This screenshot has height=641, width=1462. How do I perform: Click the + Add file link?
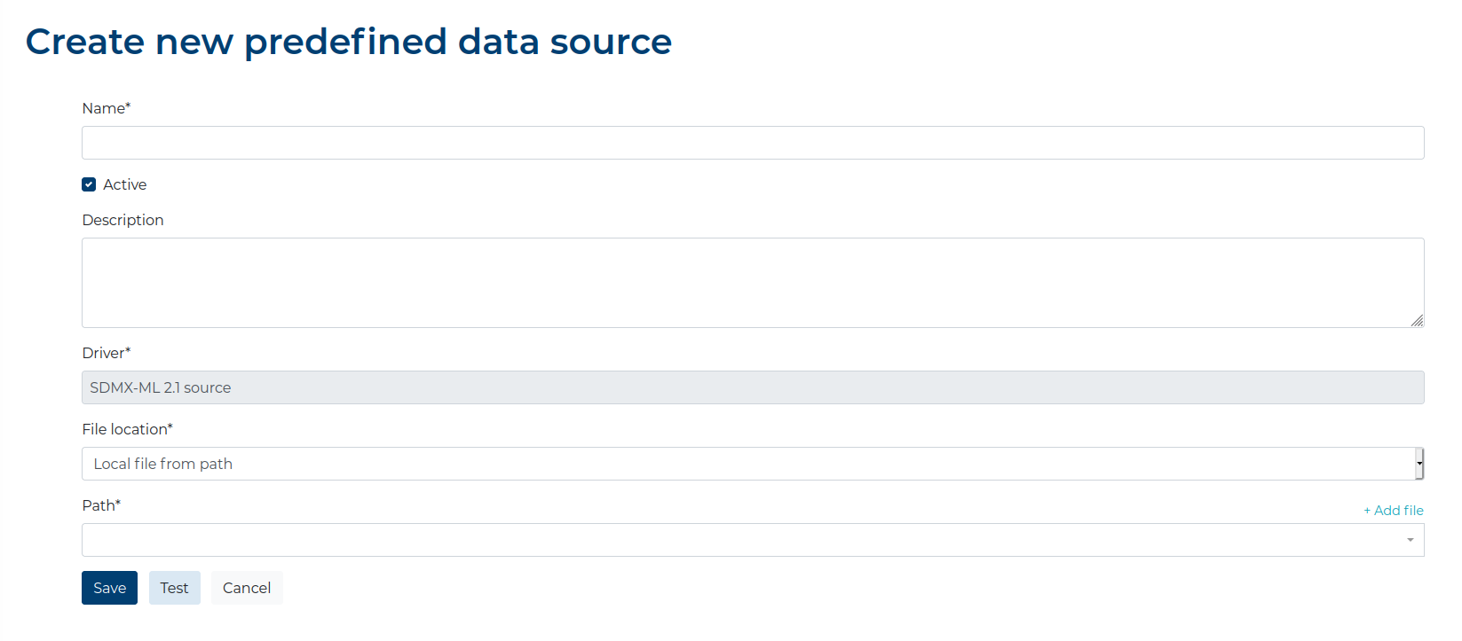coord(1394,510)
